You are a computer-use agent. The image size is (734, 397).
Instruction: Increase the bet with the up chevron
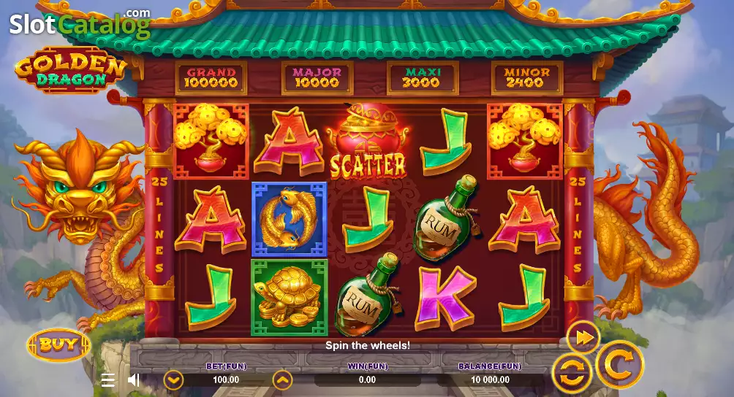[x=282, y=380]
